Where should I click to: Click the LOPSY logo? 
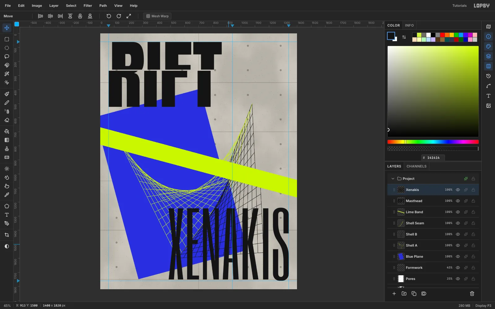[482, 6]
